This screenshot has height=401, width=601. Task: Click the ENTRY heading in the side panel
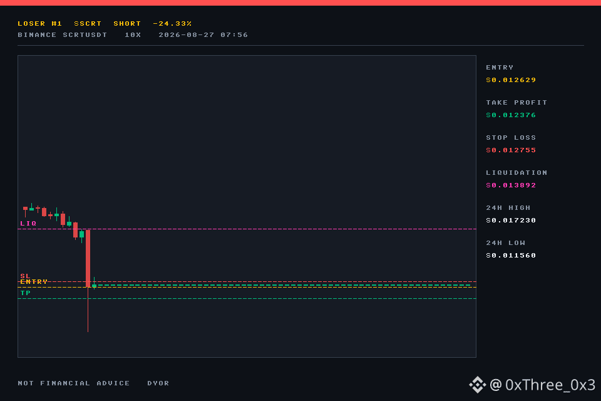500,67
